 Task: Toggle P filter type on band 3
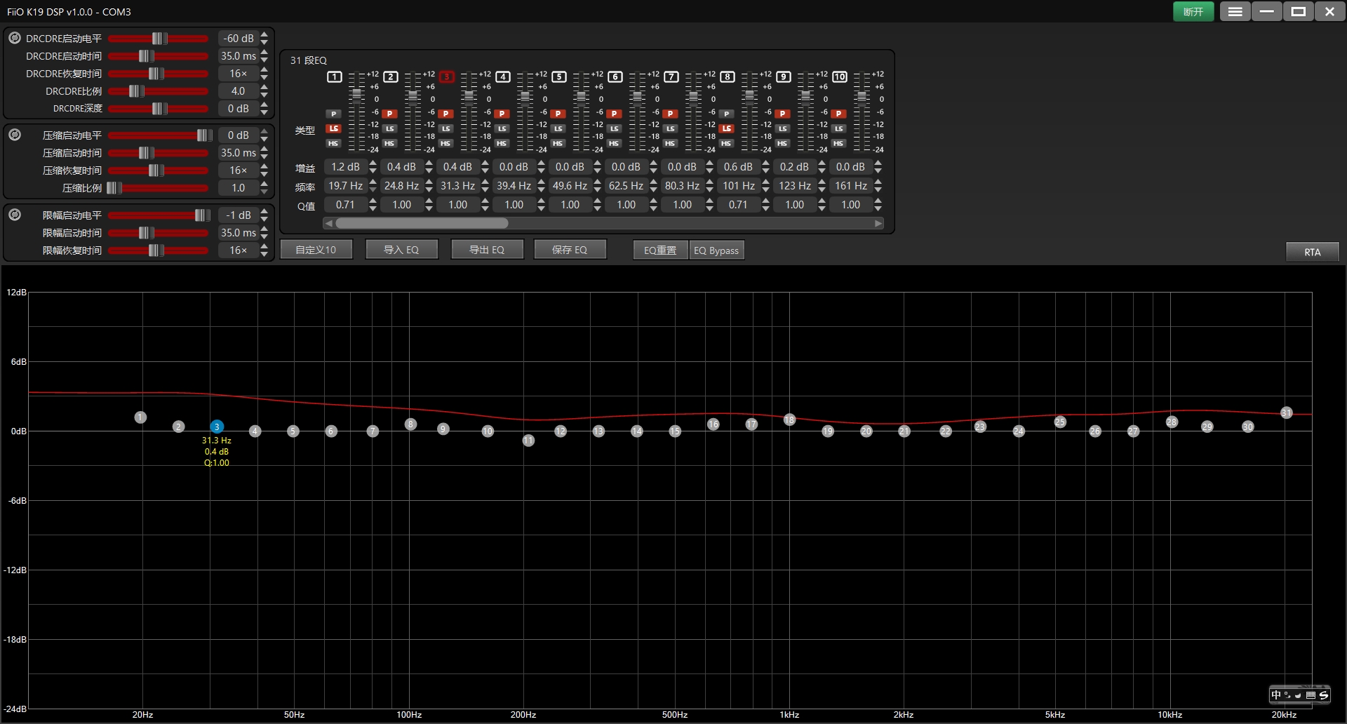(x=446, y=114)
